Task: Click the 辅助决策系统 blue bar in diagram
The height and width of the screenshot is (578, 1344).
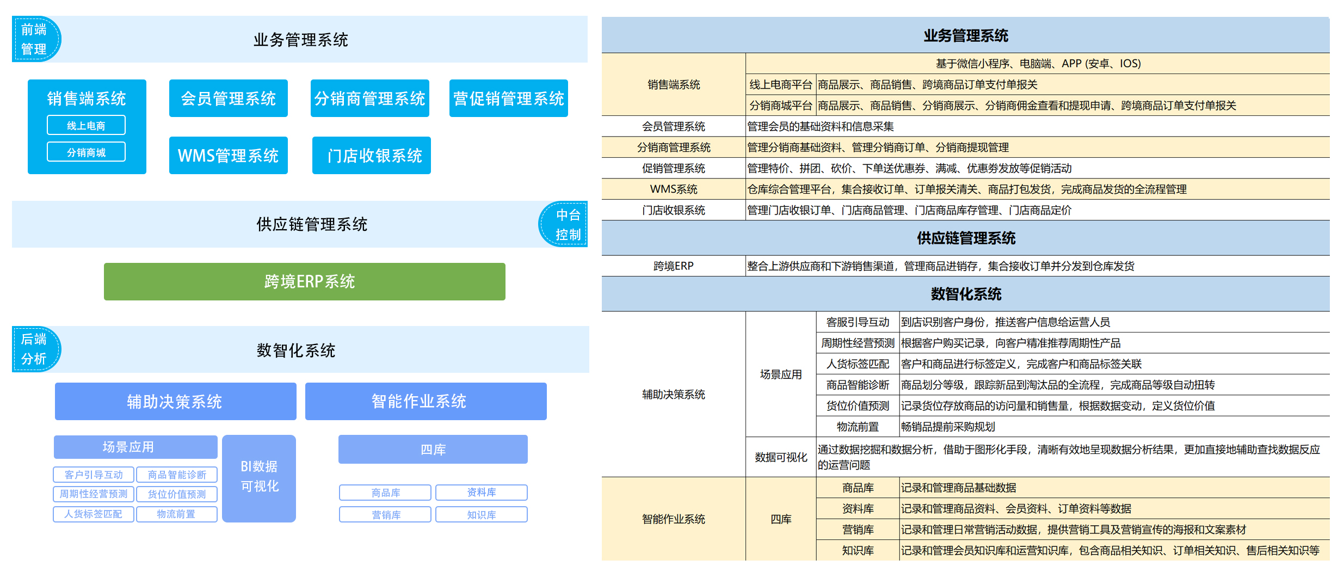Action: coord(175,402)
